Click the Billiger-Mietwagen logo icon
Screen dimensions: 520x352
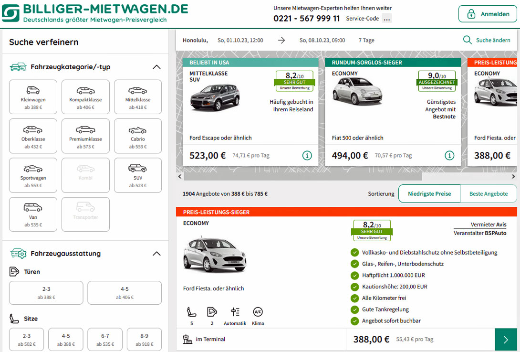[10, 13]
